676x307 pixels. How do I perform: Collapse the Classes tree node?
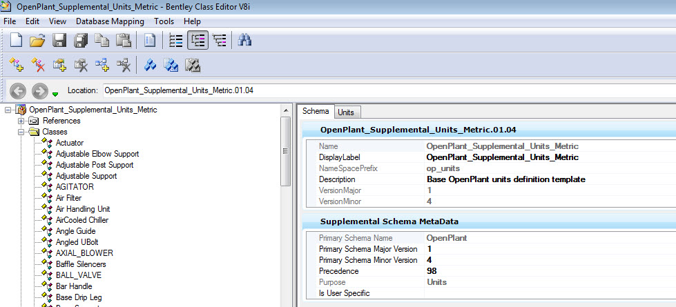20,132
